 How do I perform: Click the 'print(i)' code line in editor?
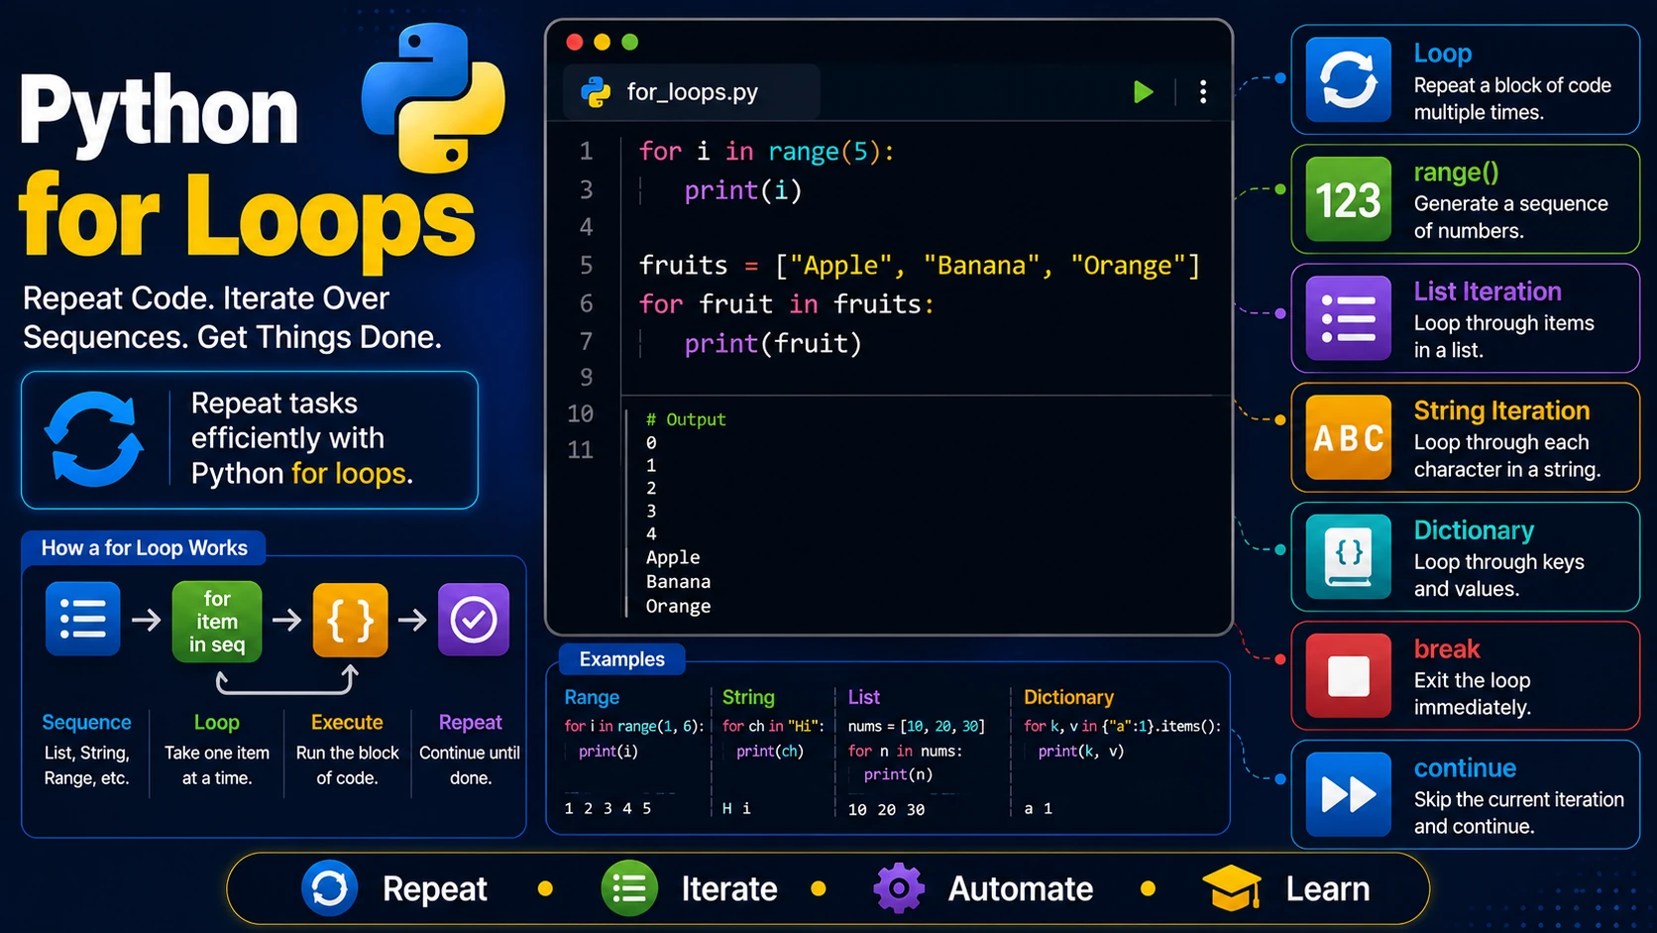coord(742,190)
